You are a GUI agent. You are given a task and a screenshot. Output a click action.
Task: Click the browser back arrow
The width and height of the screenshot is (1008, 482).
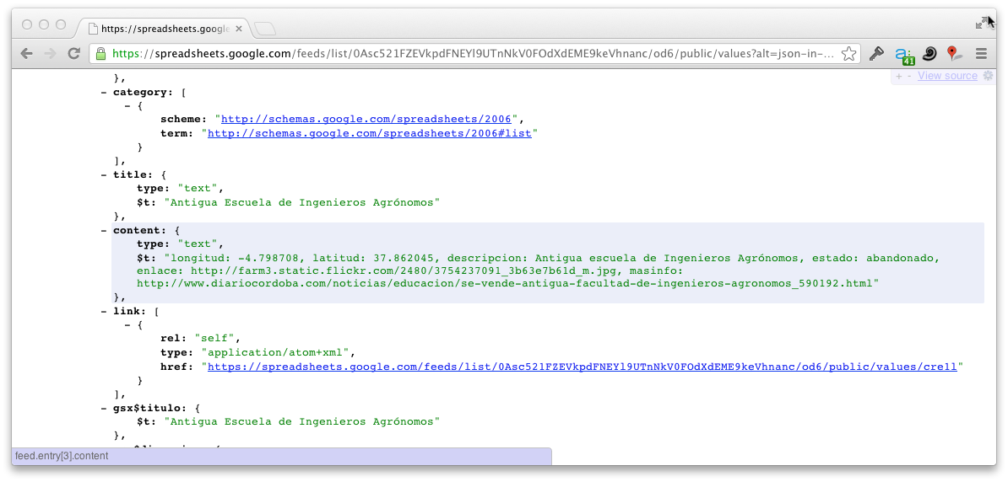click(x=26, y=54)
